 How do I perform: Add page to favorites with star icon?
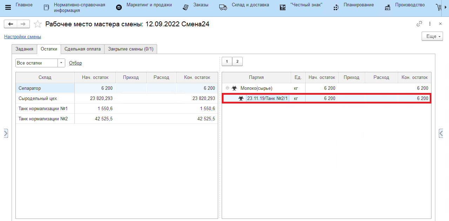pos(38,24)
